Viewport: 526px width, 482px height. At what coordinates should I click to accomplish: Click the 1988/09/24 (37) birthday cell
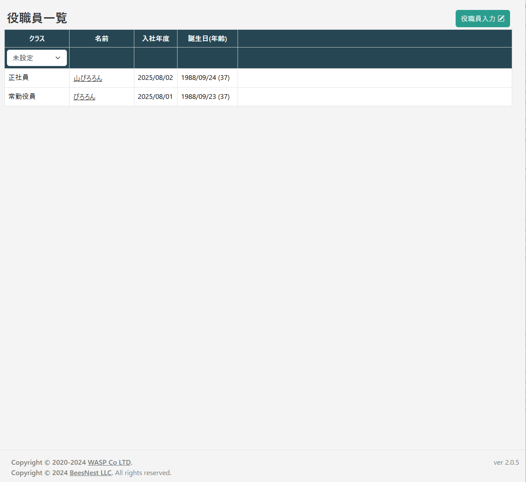pyautogui.click(x=205, y=78)
